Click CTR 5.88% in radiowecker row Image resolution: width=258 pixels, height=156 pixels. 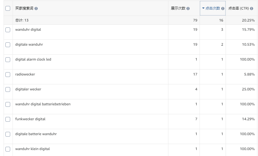pyautogui.click(x=249, y=74)
